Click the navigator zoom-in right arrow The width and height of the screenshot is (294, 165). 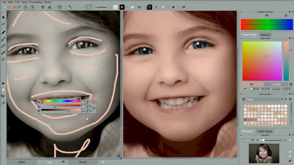point(285,140)
